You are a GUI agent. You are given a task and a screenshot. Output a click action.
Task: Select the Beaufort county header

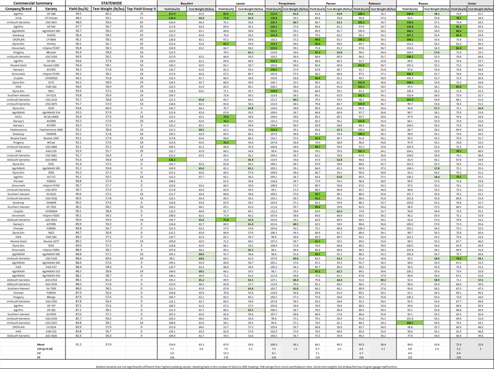tap(186, 4)
